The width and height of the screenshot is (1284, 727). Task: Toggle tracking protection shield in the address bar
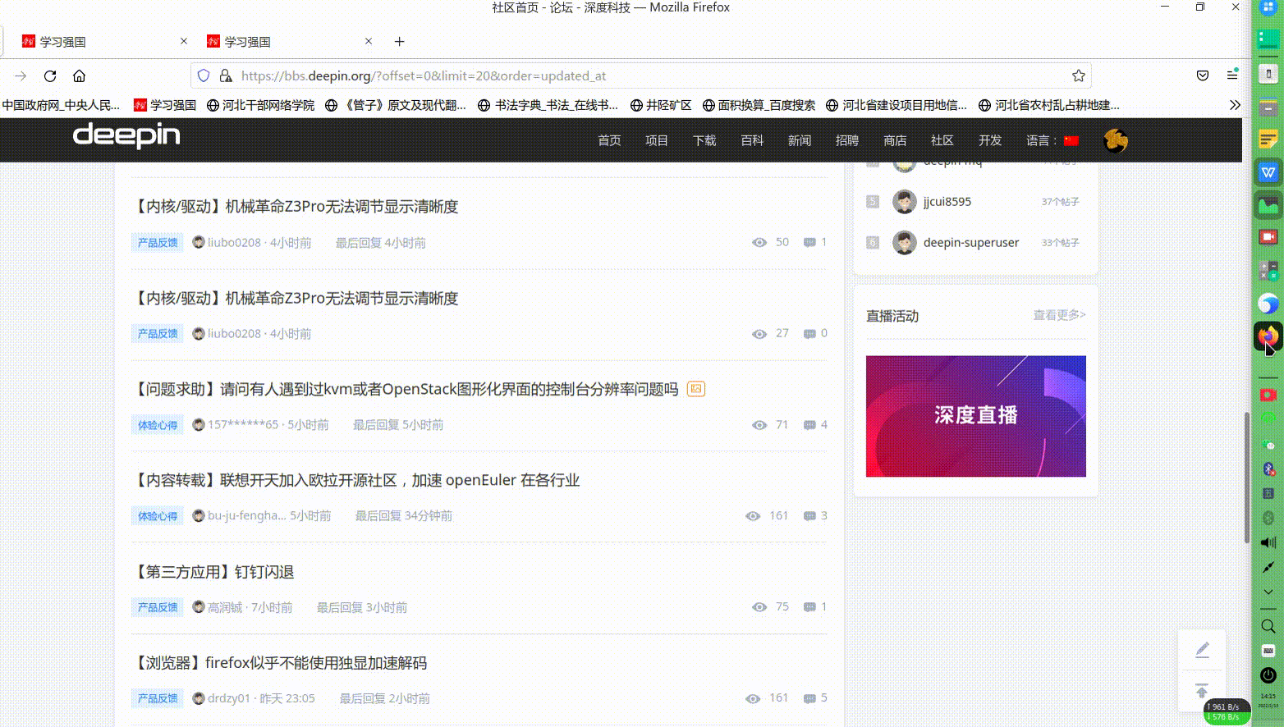pos(203,75)
